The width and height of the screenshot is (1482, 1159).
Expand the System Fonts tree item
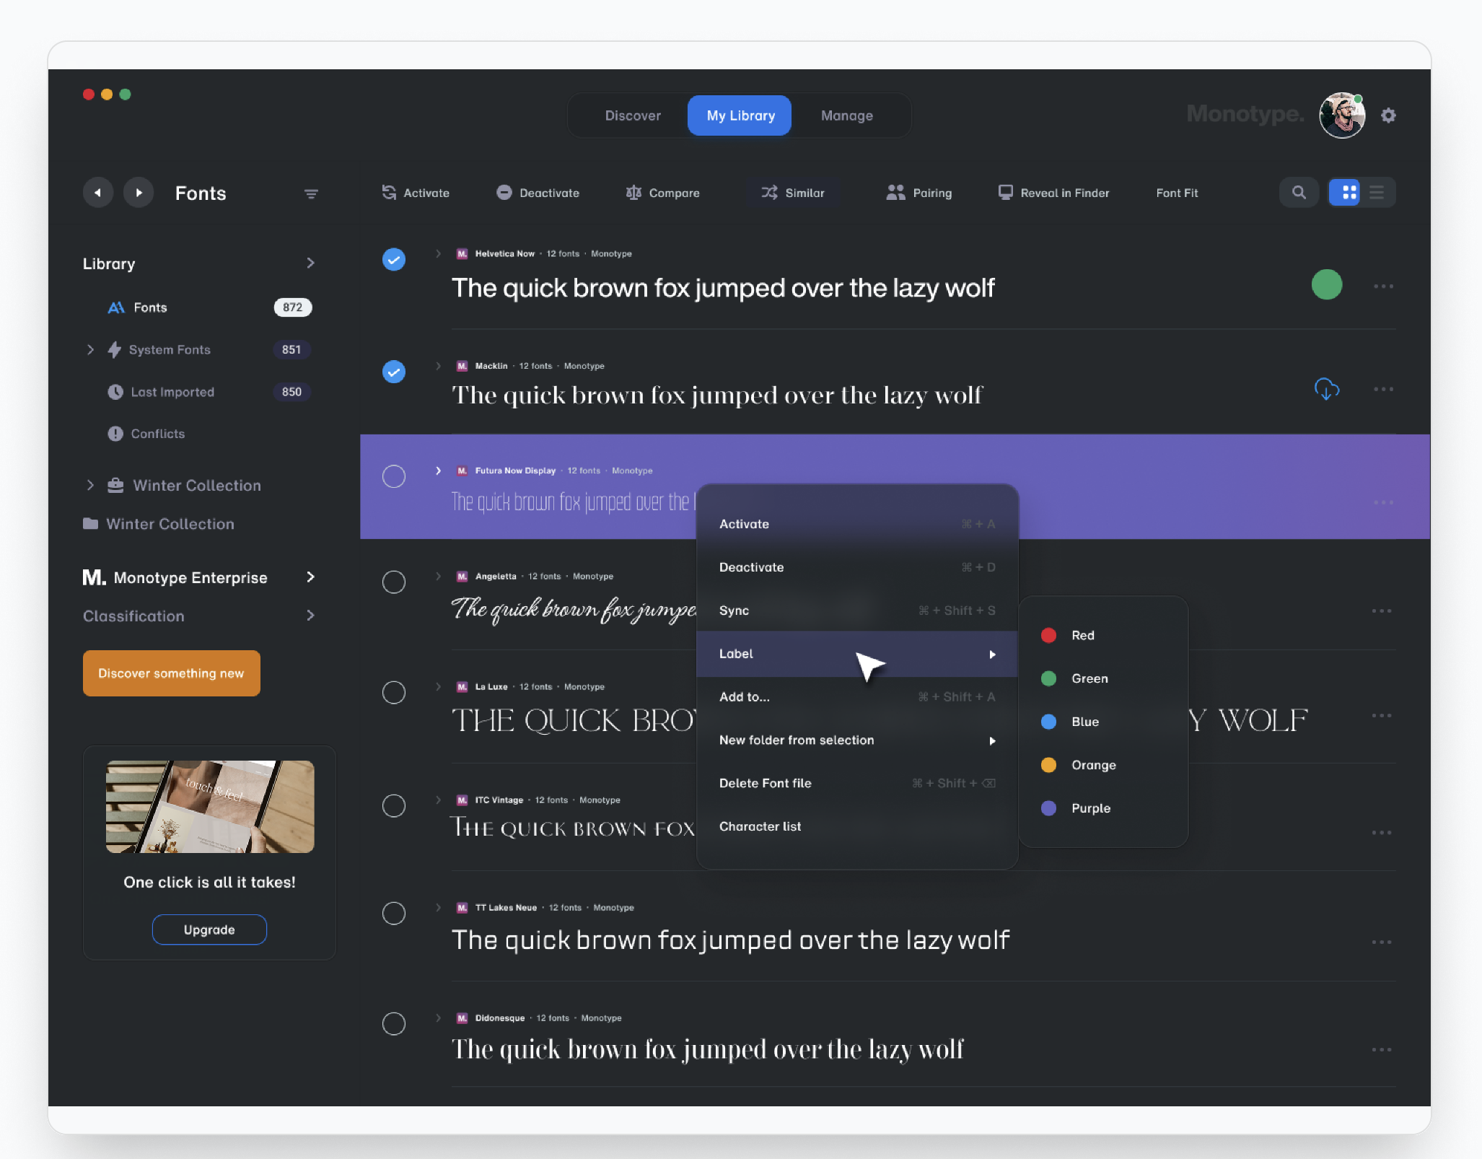tap(91, 350)
